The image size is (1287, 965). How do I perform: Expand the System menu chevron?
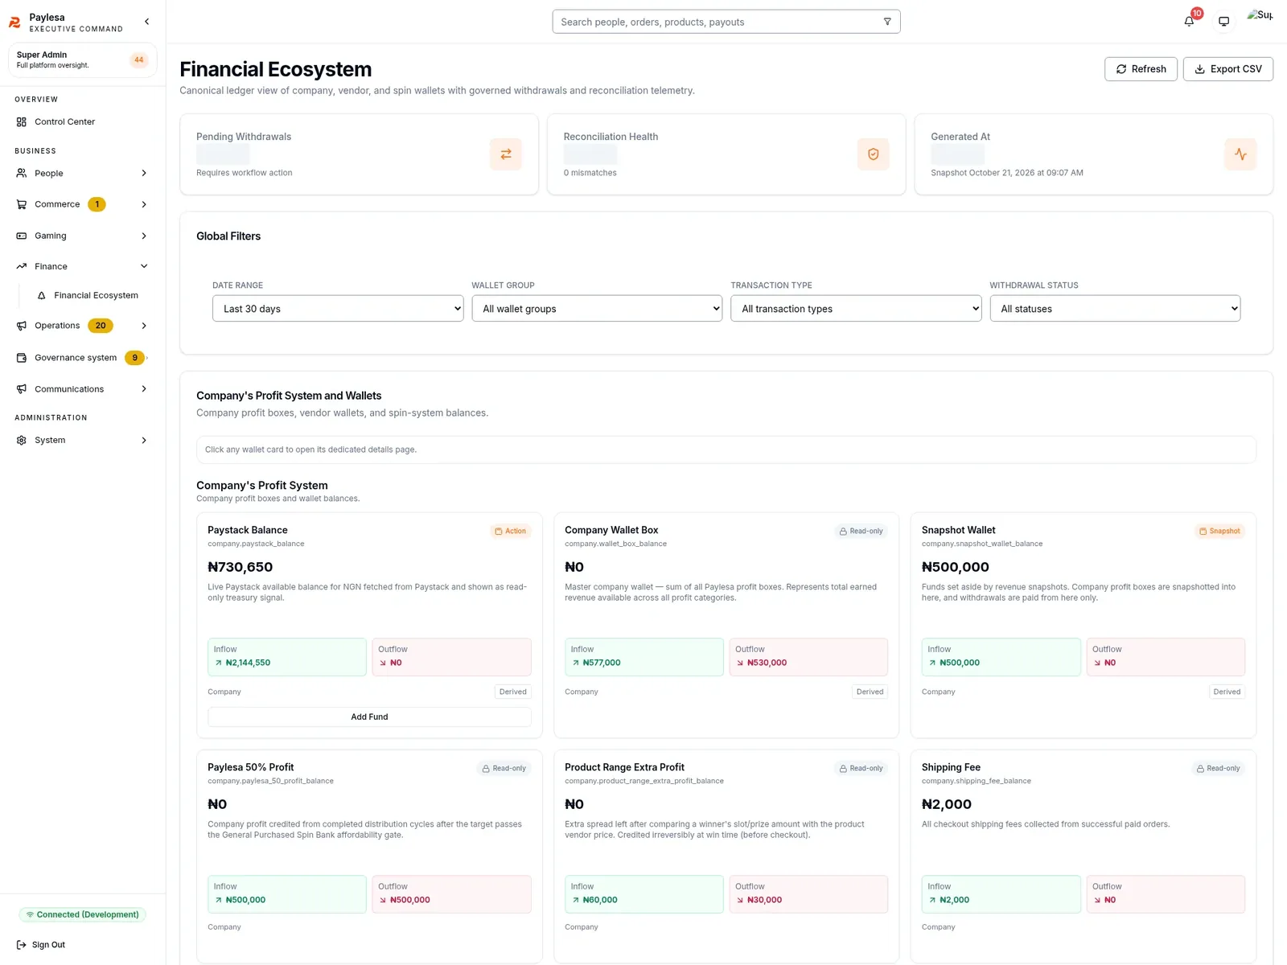[144, 440]
